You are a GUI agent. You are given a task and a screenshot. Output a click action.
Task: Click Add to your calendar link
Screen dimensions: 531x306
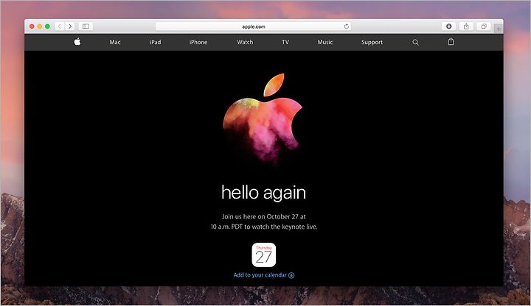click(264, 275)
